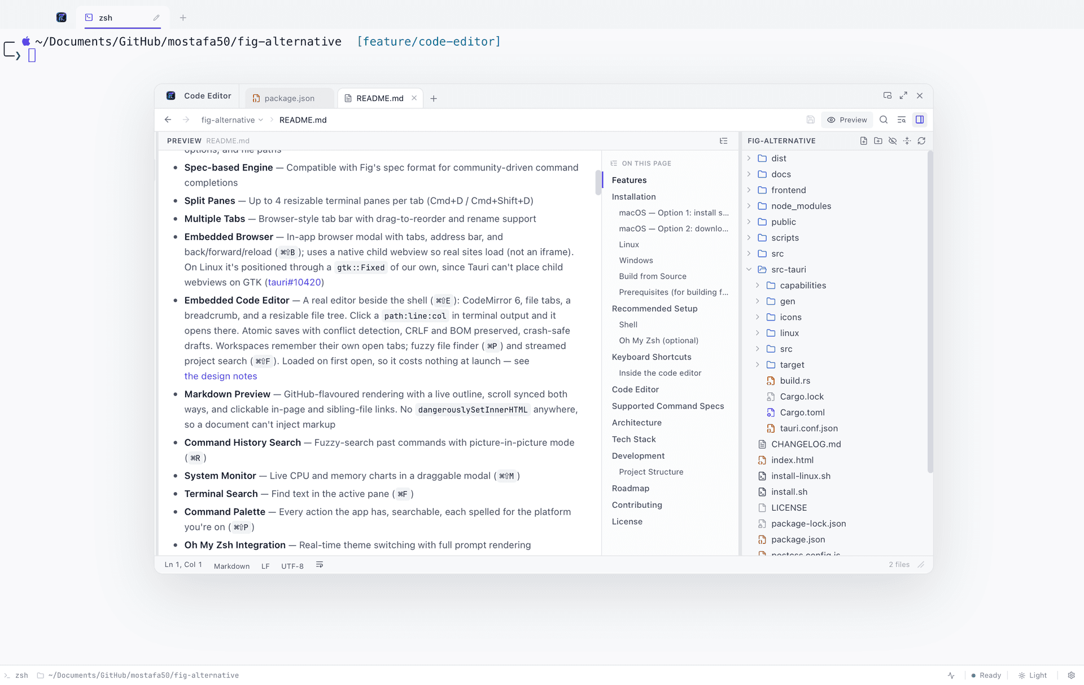The width and height of the screenshot is (1084, 685).
Task: Go to Build from Source in outline
Action: [x=652, y=276]
